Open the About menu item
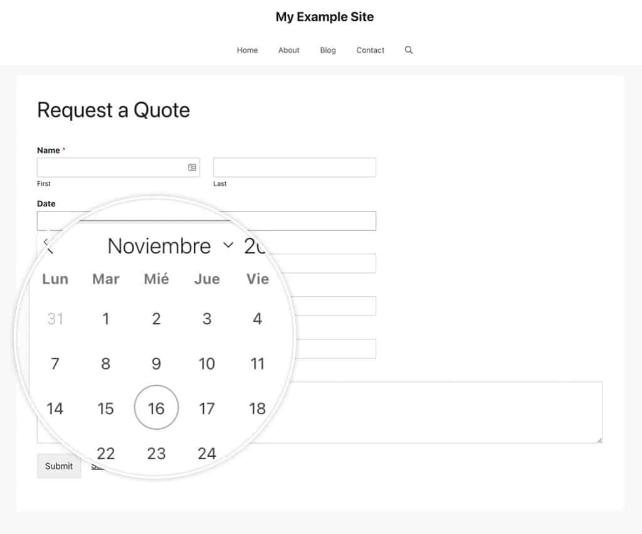 pyautogui.click(x=289, y=50)
